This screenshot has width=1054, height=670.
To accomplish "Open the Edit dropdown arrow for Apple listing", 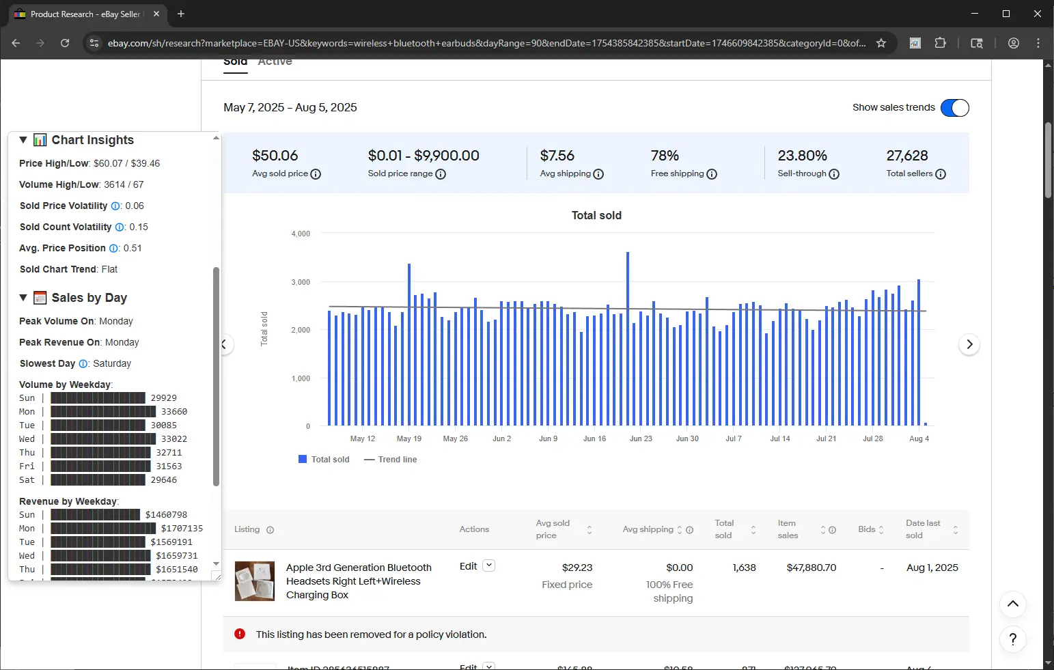I will (x=488, y=566).
